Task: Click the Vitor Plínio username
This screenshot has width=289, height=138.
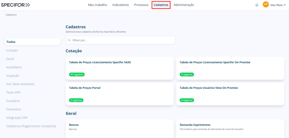Action: 277,5
